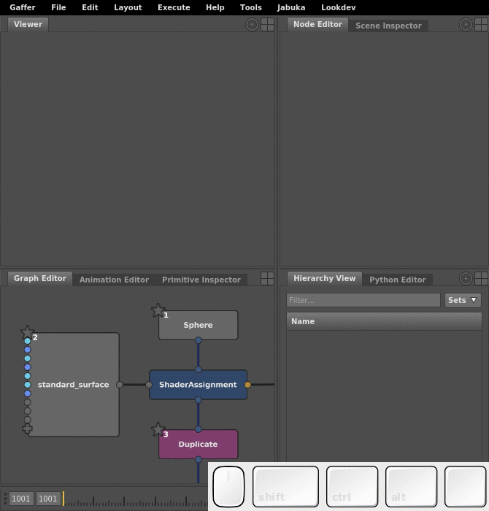Expand the Lookdev menu

point(338,7)
